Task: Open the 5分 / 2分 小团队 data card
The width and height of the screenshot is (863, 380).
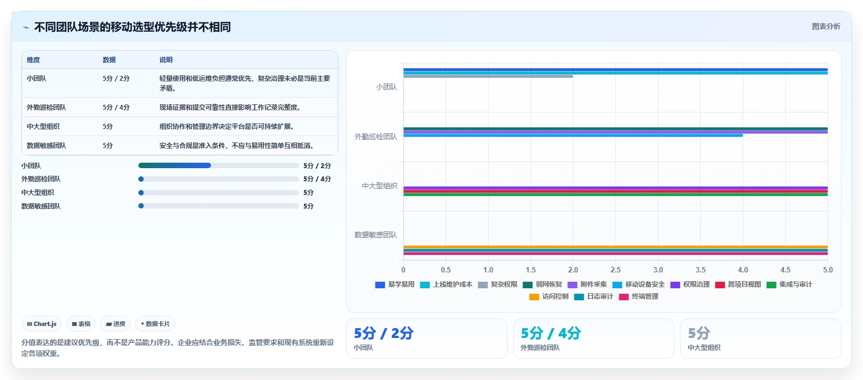Action: [x=427, y=339]
